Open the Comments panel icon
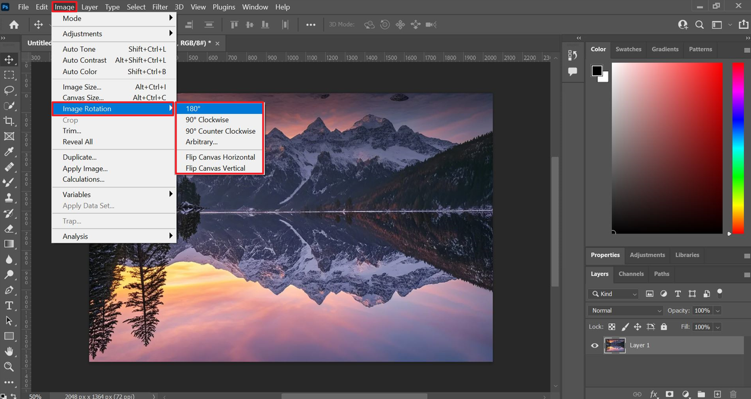 573,72
